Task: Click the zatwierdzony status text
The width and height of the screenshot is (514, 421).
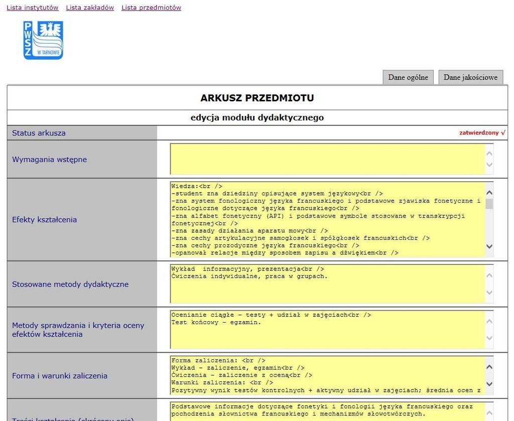Action: (x=482, y=132)
